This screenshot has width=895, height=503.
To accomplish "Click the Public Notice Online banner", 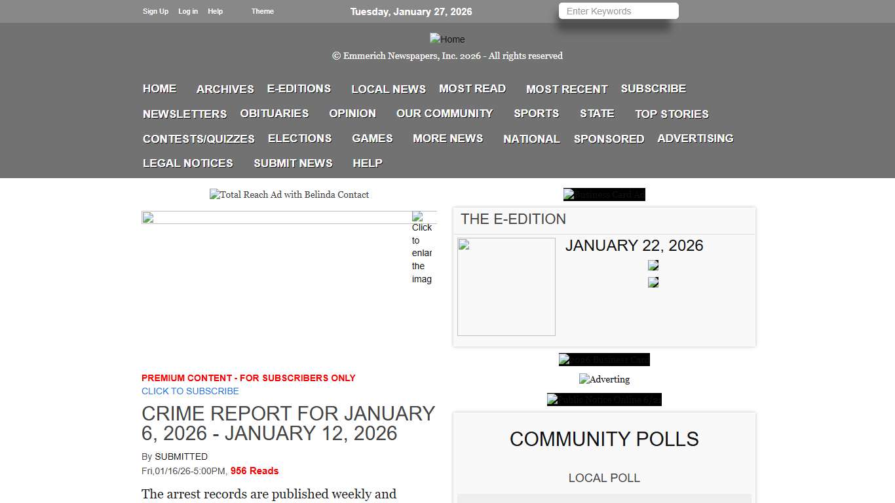I will [x=604, y=400].
